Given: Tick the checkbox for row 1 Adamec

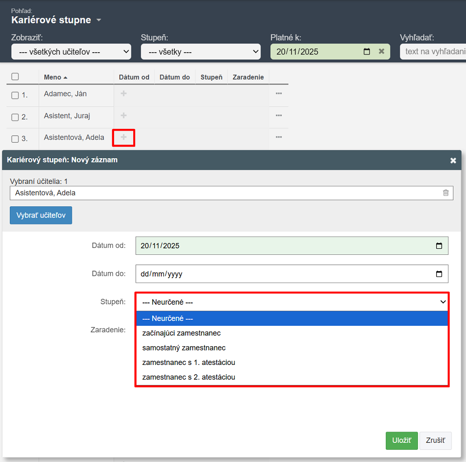Looking at the screenshot, I should (x=15, y=95).
